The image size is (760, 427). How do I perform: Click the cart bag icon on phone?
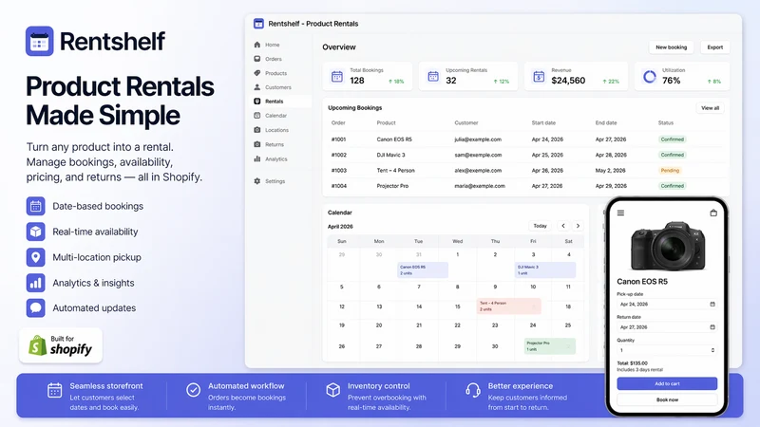pyautogui.click(x=713, y=213)
